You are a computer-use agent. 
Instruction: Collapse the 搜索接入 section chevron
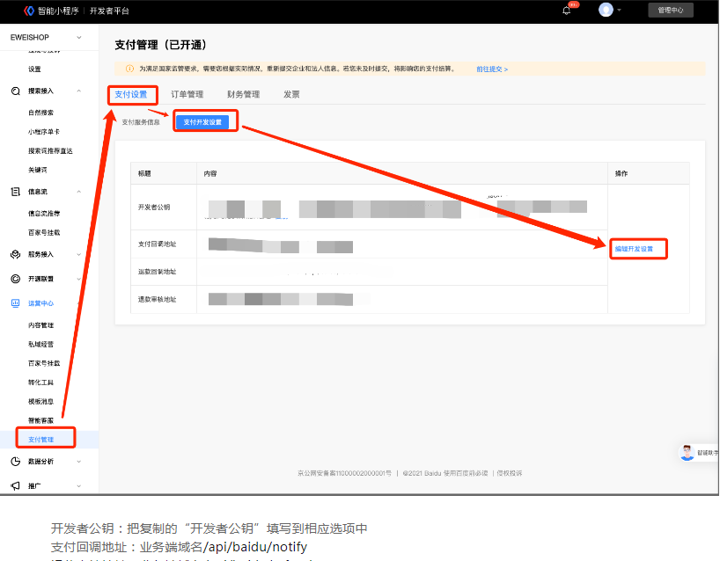tap(79, 91)
